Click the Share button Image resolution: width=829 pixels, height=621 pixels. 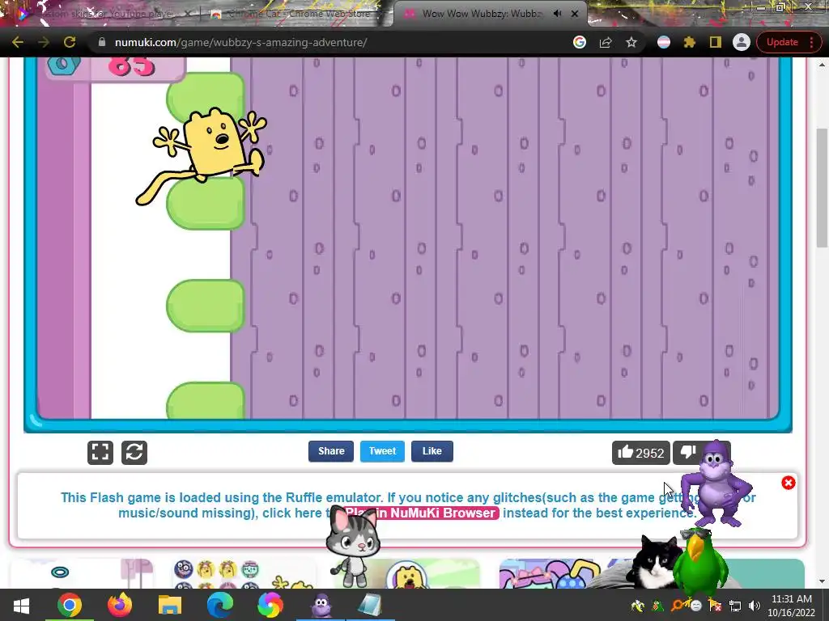tap(331, 451)
